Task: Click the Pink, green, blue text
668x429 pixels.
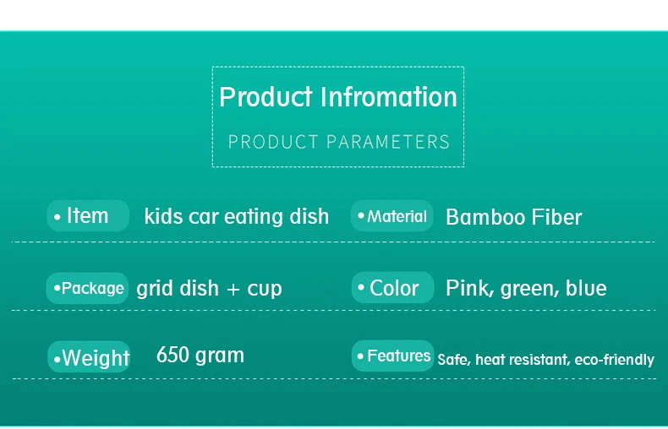Action: click(x=526, y=288)
